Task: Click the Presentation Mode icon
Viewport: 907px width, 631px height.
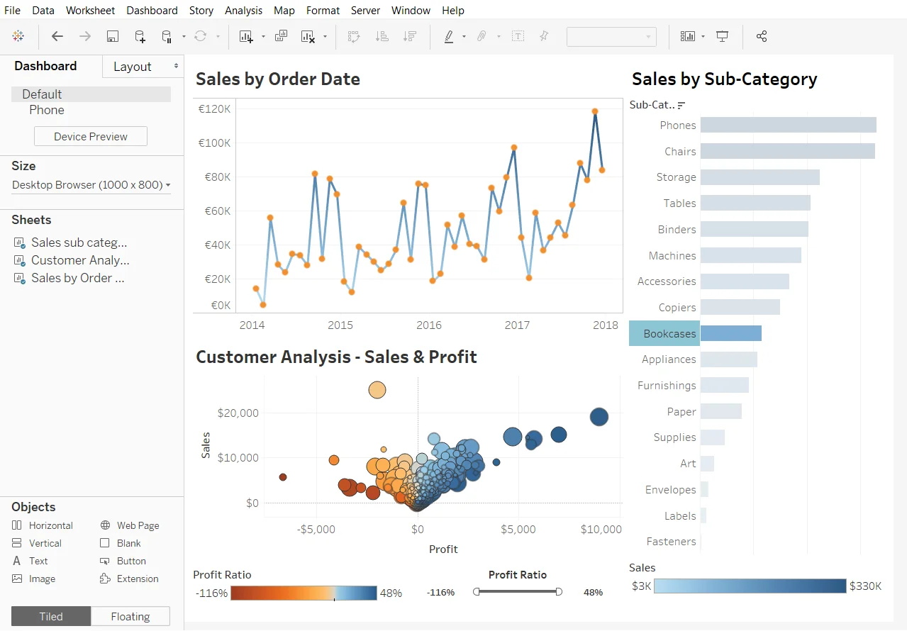Action: [x=723, y=36]
